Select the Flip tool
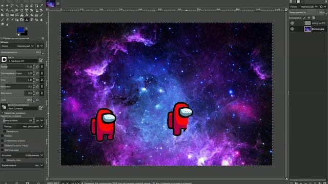 point(12,15)
